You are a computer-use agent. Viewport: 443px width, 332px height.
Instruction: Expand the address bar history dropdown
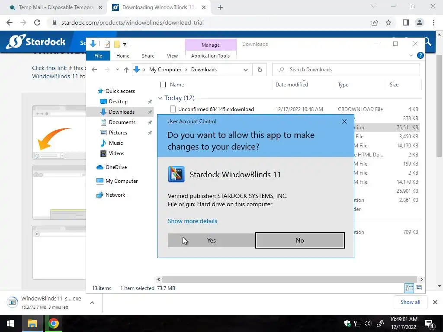pyautogui.click(x=246, y=70)
